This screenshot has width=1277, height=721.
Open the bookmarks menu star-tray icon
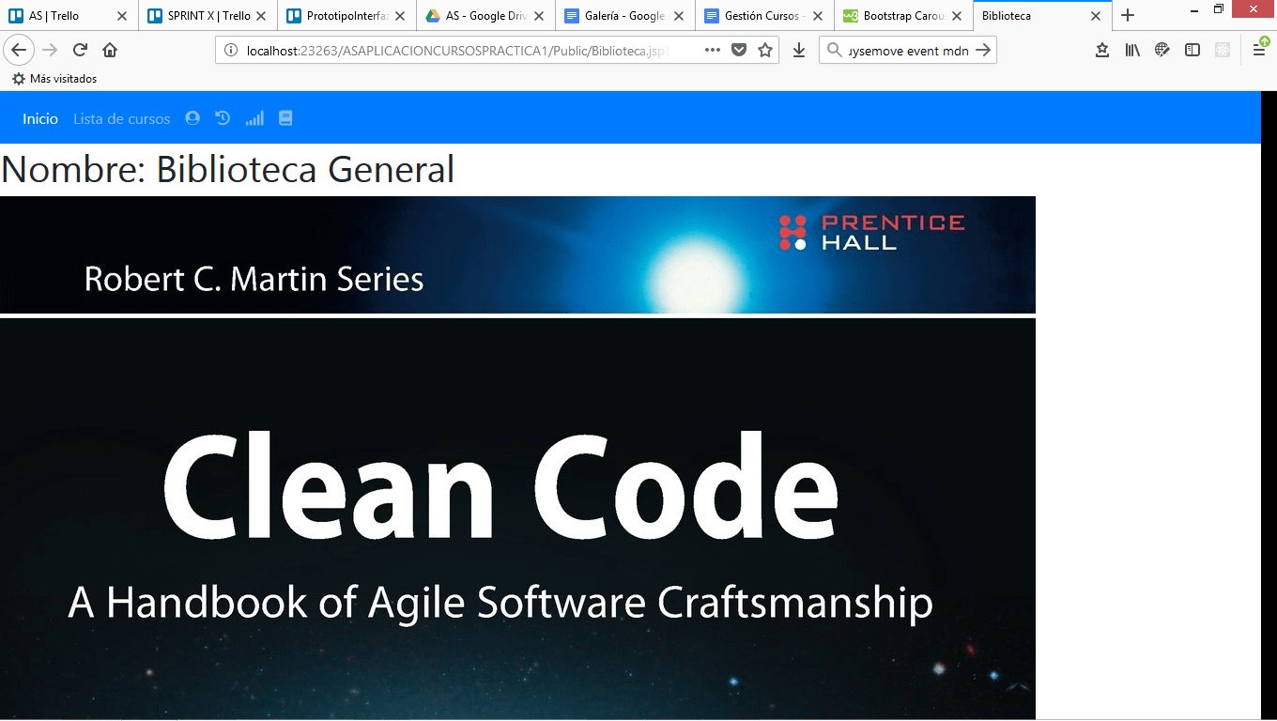1102,50
